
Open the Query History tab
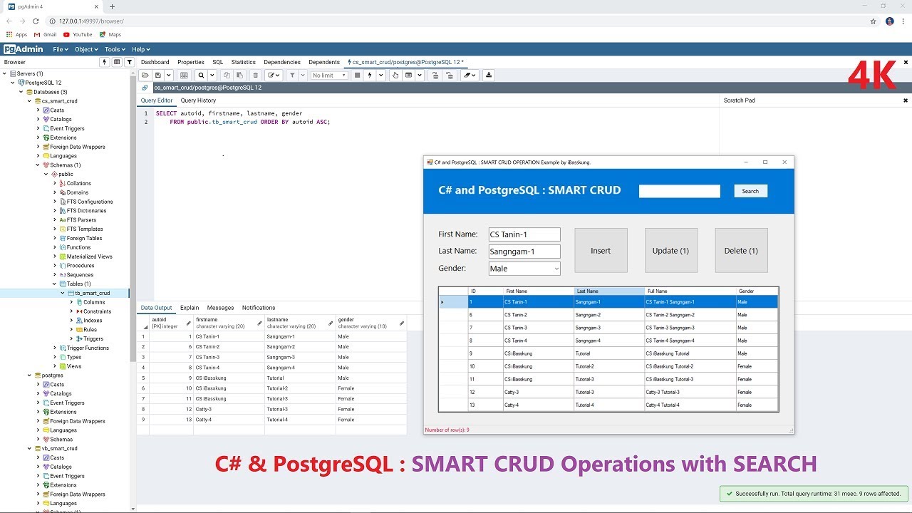[198, 100]
